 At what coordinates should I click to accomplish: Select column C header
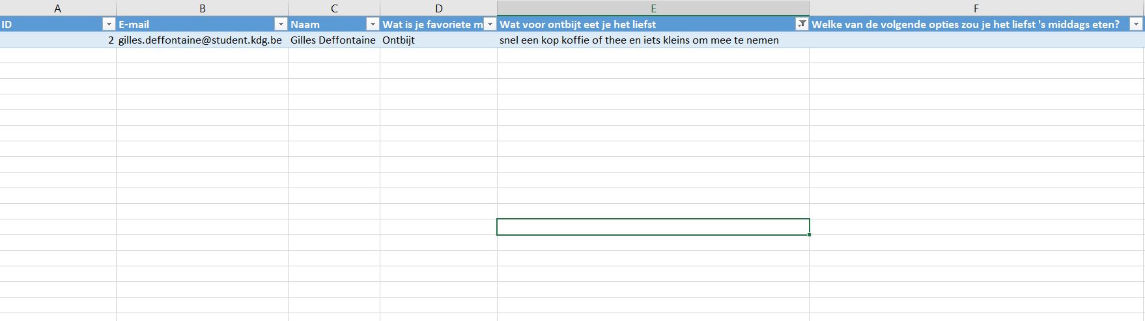pos(334,8)
